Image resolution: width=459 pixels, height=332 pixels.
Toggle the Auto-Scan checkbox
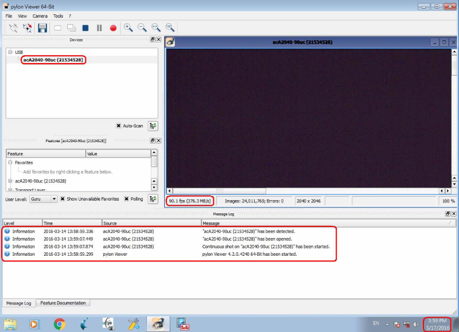[x=119, y=126]
